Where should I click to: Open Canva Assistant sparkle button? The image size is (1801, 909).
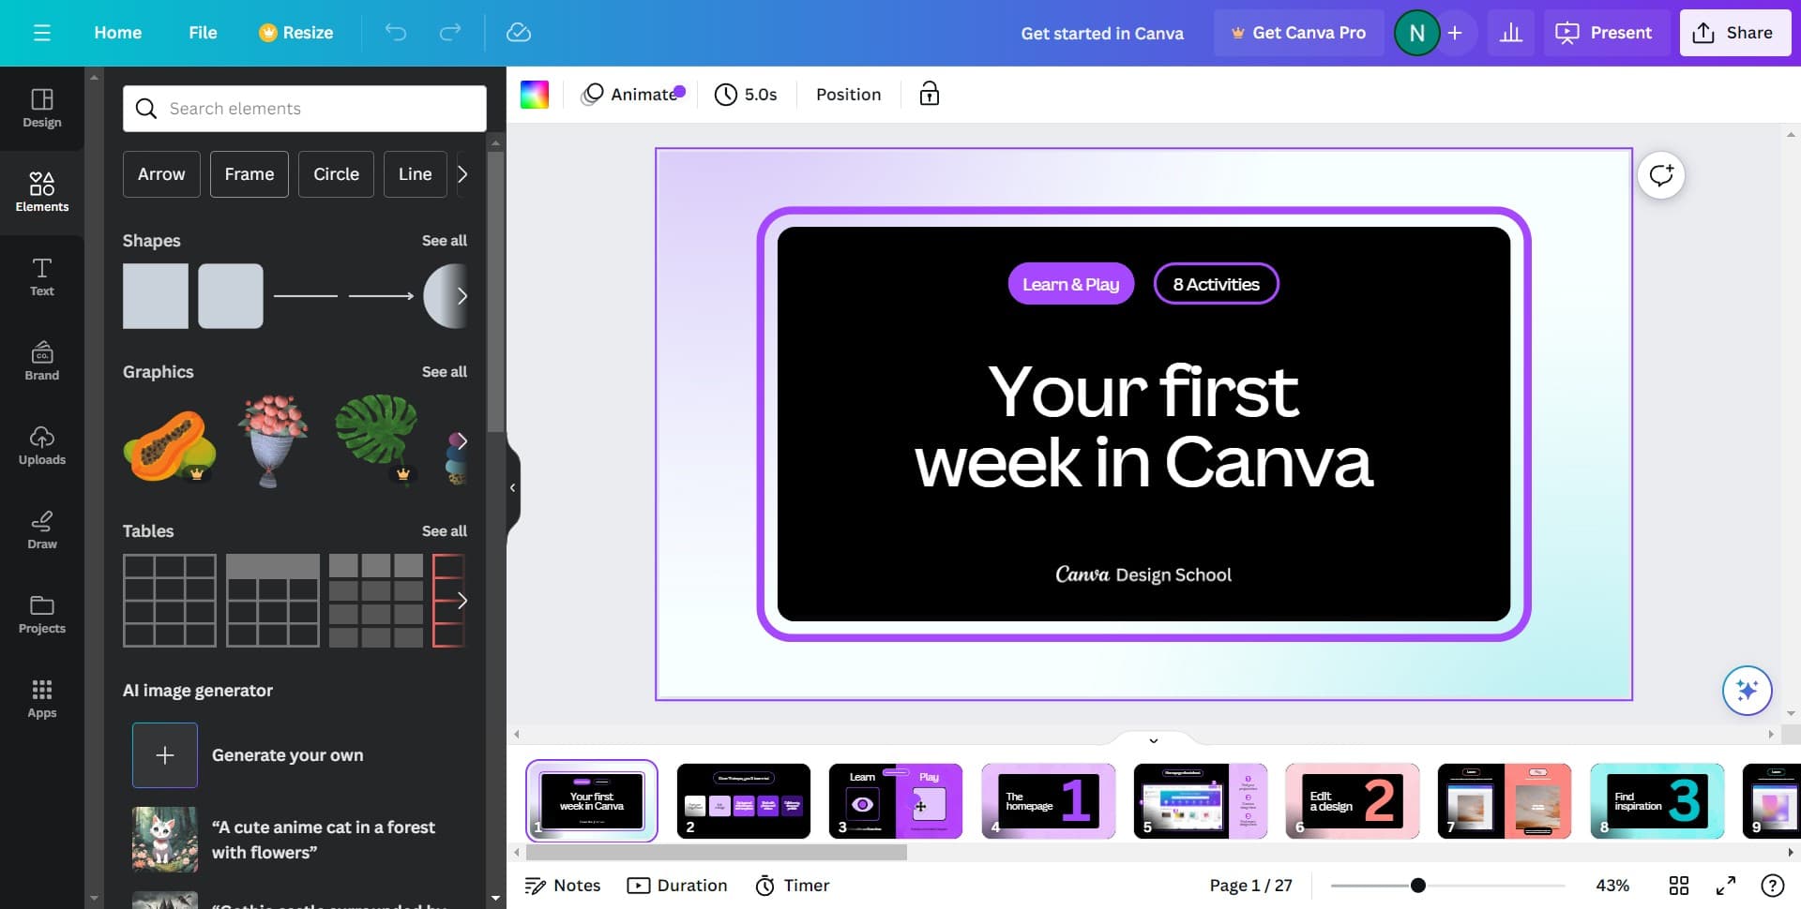1747,691
